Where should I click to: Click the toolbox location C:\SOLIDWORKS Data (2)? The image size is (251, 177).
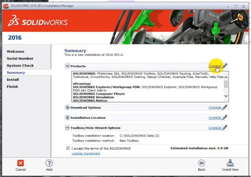coord(140,135)
